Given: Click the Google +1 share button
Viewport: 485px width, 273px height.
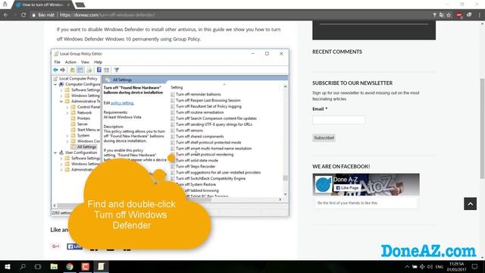Looking at the screenshot, I should pos(55,246).
